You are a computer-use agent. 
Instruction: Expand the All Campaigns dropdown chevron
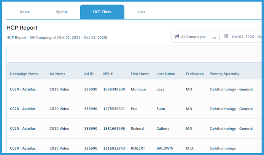tap(214, 37)
